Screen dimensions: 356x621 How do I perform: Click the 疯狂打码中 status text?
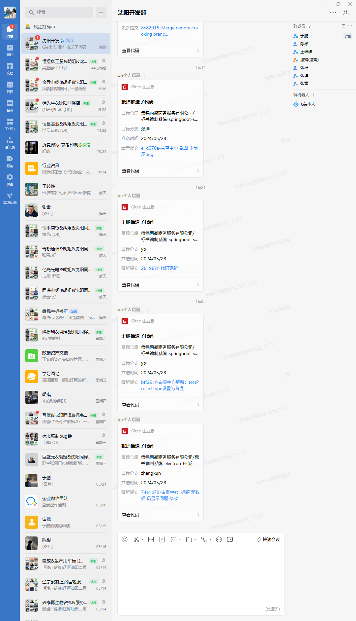[44, 27]
